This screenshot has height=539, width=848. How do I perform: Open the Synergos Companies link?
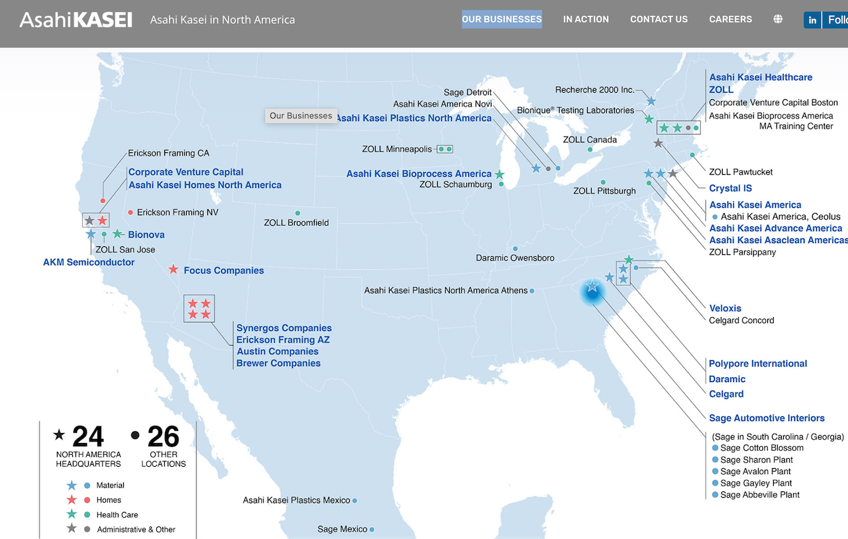(x=284, y=328)
